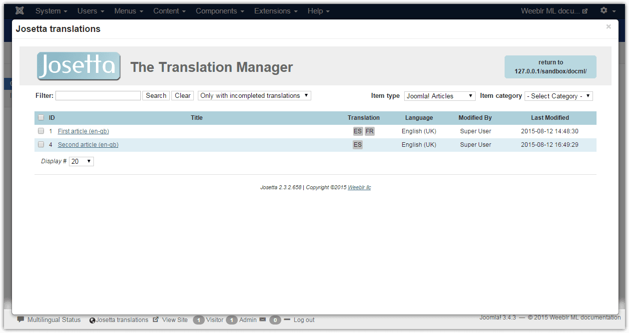Click English (UK) in First article row

click(419, 131)
